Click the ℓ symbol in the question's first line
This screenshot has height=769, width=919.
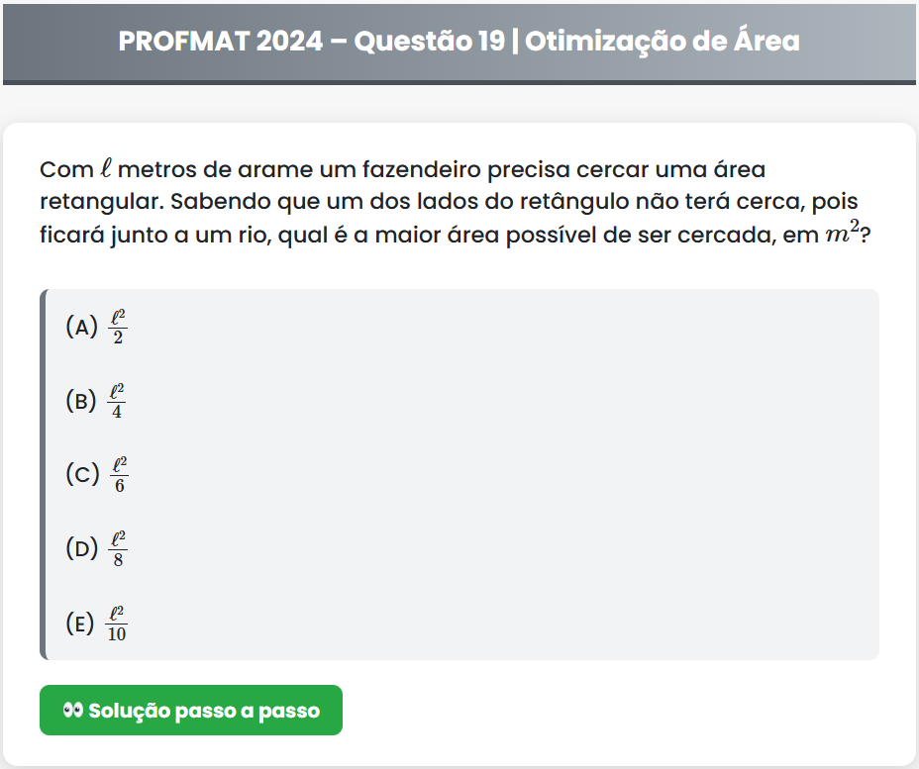pyautogui.click(x=106, y=169)
